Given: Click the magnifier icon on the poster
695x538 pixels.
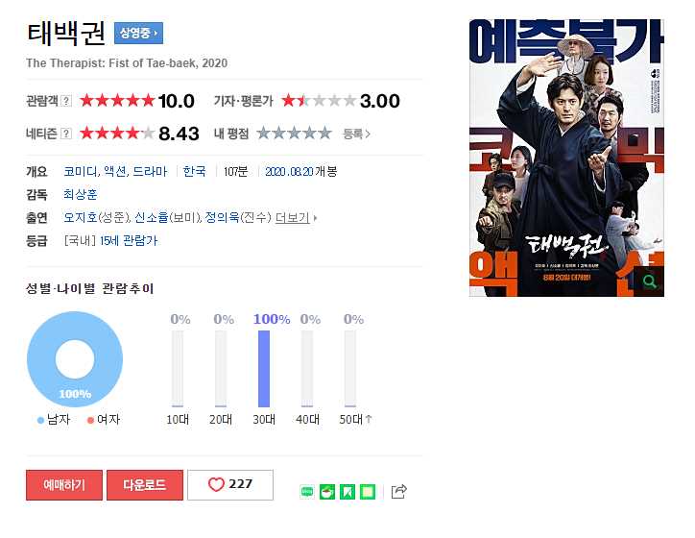Looking at the screenshot, I should click(x=649, y=281).
